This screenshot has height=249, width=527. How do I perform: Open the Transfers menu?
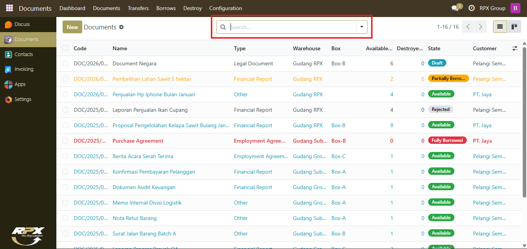pos(138,8)
